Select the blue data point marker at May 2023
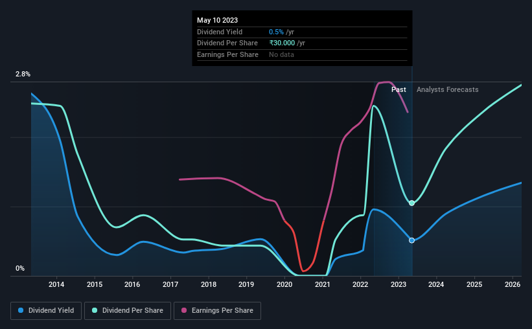 [x=411, y=240]
